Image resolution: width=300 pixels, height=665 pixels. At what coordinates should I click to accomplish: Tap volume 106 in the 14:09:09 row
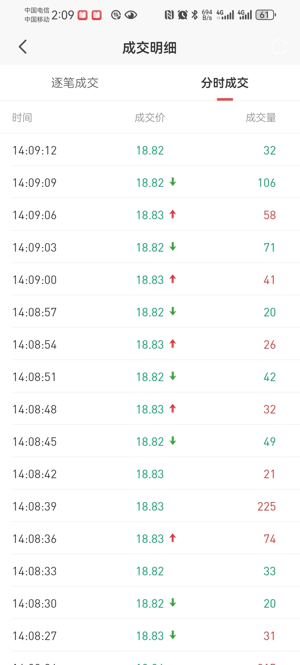[267, 183]
